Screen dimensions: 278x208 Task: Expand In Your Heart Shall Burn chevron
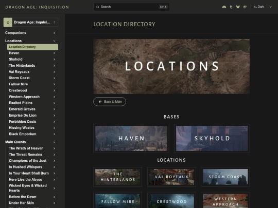54,174
